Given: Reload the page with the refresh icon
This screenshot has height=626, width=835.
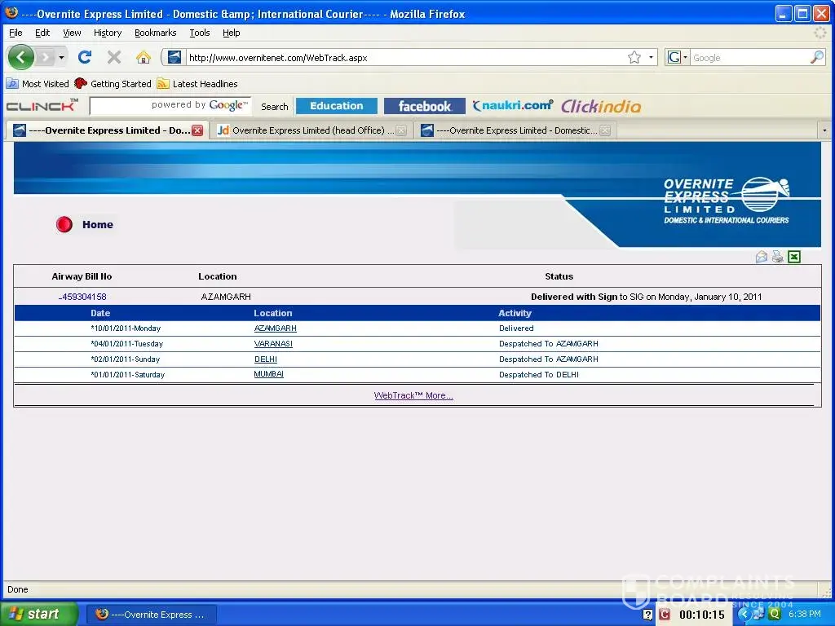Looking at the screenshot, I should coord(84,57).
